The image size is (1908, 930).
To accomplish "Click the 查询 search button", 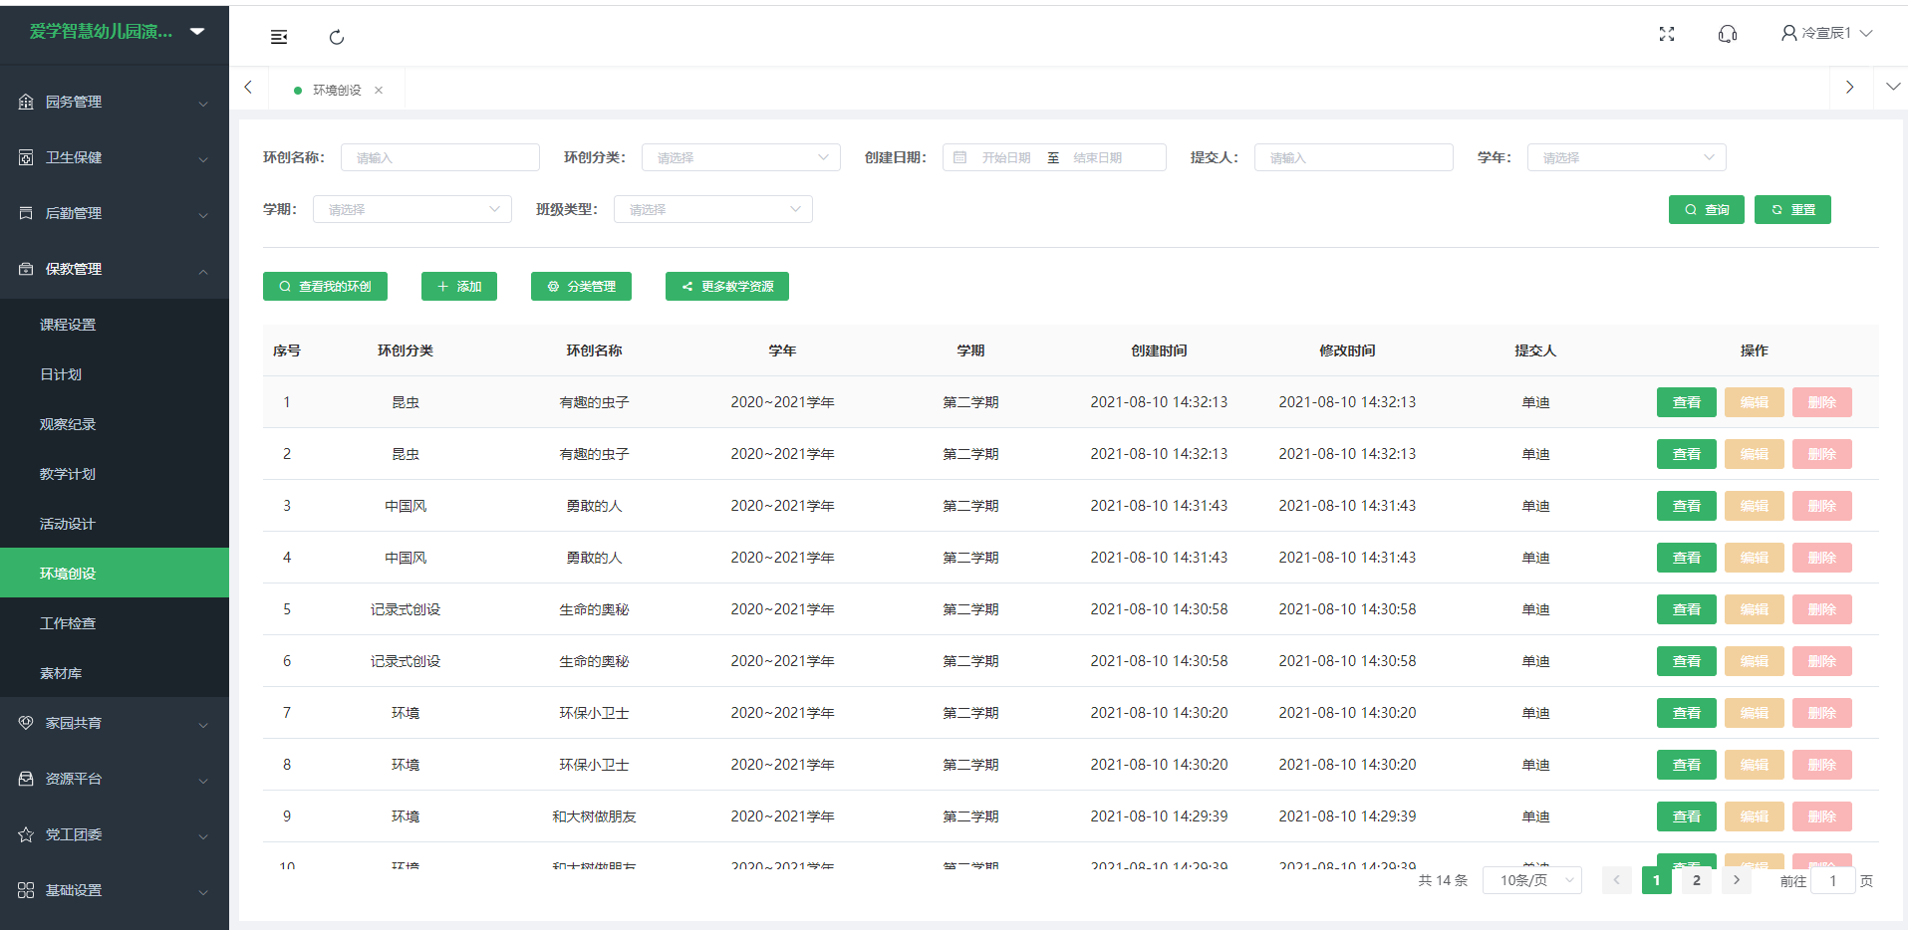I will click(1706, 210).
